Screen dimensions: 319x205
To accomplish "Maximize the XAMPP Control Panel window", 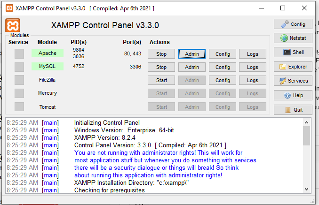I will pyautogui.click(x=283, y=8).
